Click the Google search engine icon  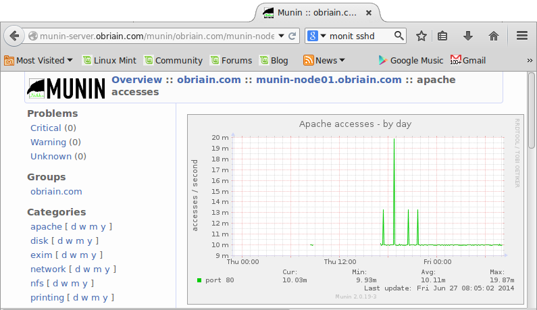click(312, 36)
